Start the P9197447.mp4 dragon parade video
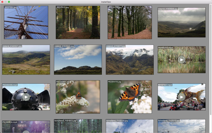This screenshot has width=212, height=133. point(181,97)
